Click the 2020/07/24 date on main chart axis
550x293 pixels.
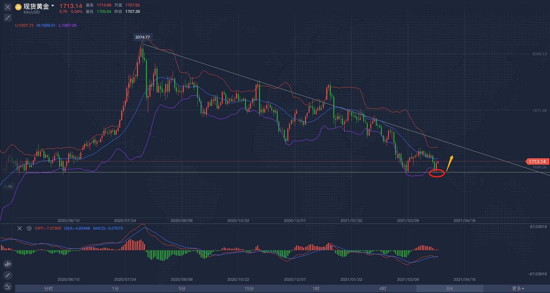125,221
